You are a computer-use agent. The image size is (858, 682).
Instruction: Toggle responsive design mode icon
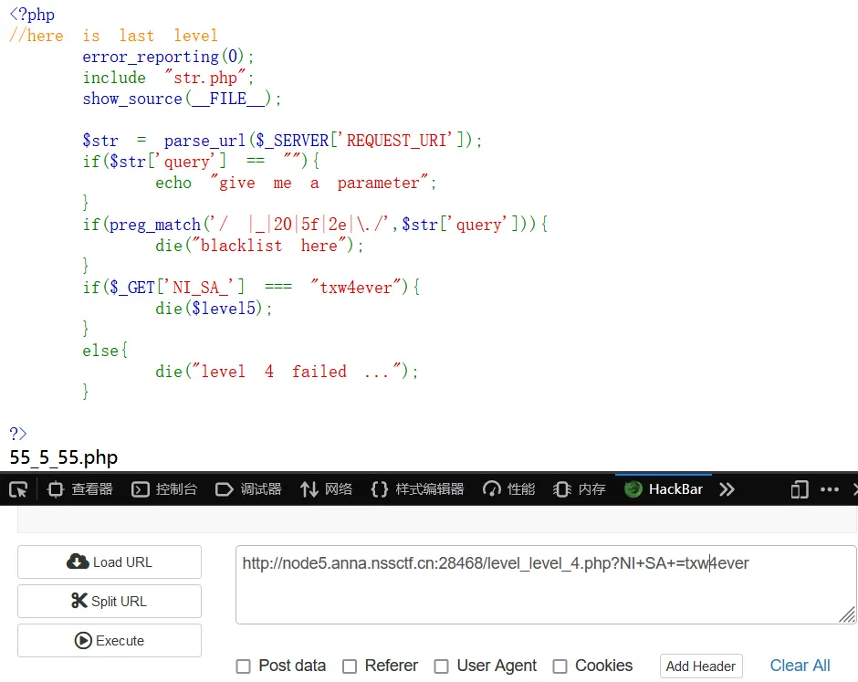(x=800, y=489)
